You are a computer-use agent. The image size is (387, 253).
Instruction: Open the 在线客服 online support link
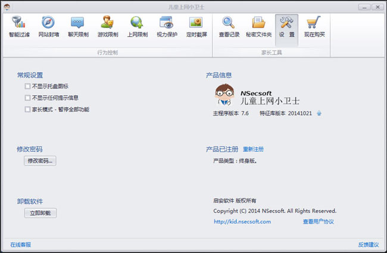20,245
